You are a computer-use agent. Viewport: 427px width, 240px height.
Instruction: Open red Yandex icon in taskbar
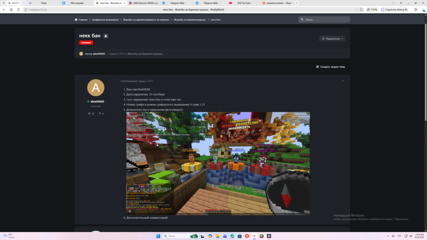point(247,236)
